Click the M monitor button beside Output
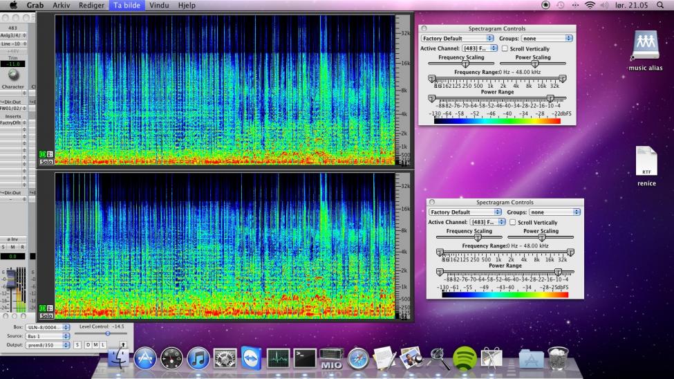 coord(95,344)
